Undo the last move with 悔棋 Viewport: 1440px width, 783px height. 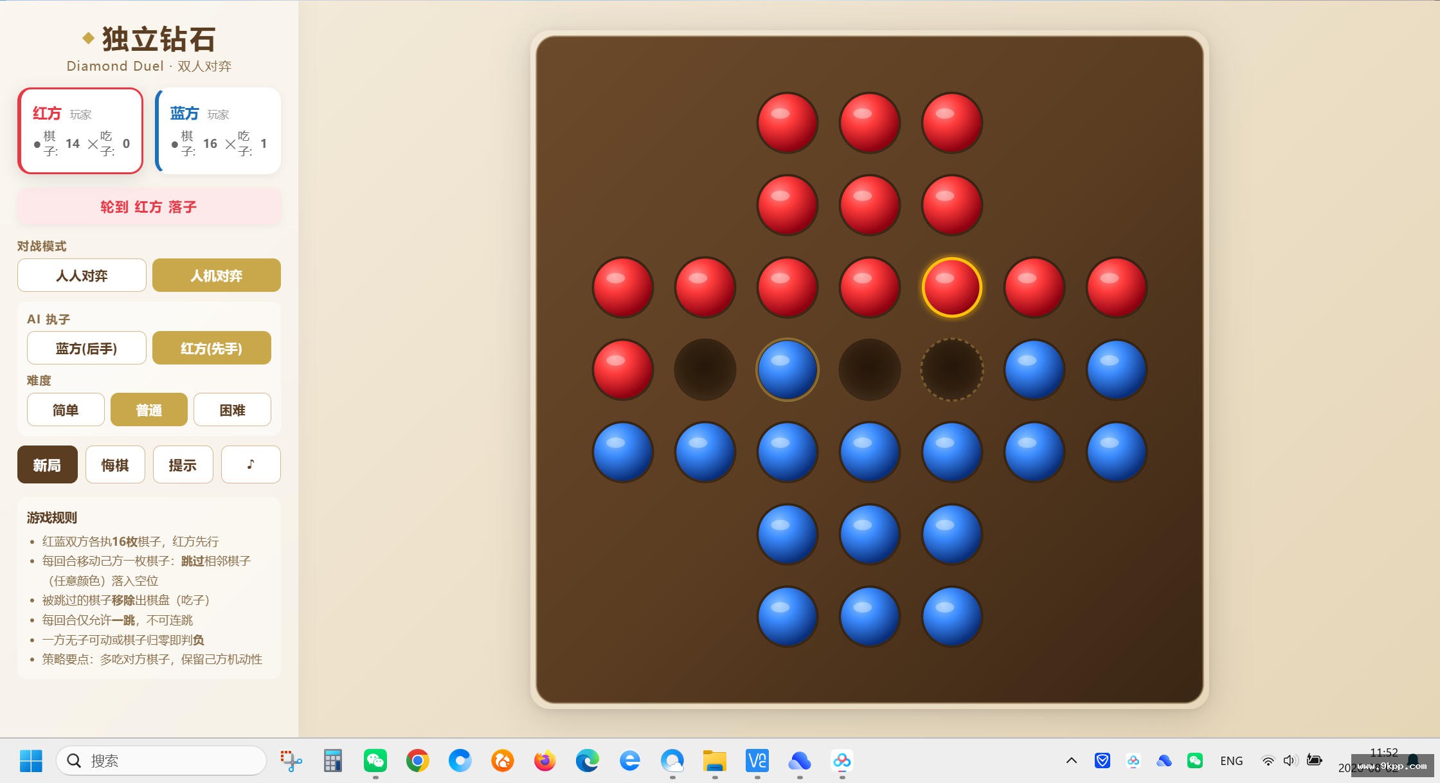tap(115, 464)
